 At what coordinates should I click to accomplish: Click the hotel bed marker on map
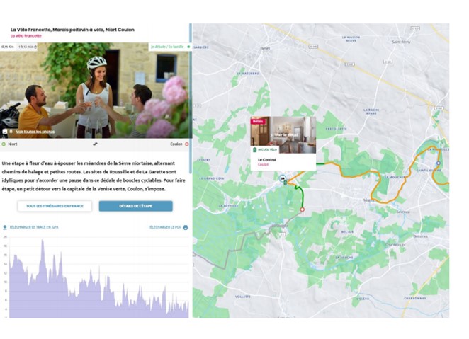pos(282,178)
